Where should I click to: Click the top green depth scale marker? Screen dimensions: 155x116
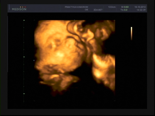point(24,20)
